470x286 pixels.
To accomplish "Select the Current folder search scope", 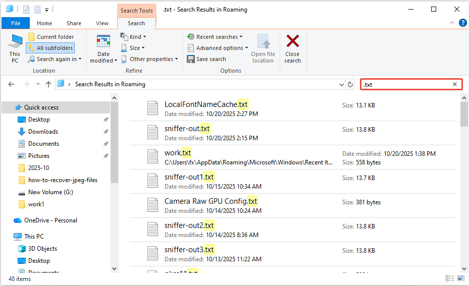I will point(50,37).
